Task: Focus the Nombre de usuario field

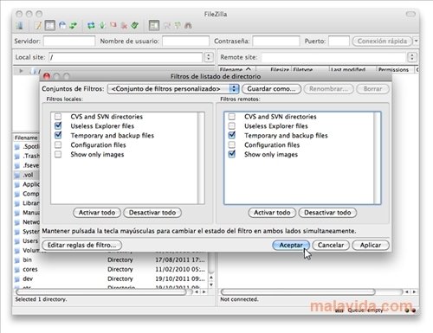Action: (185, 42)
